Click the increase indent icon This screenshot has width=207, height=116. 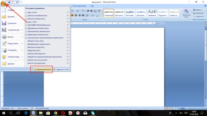91,11
